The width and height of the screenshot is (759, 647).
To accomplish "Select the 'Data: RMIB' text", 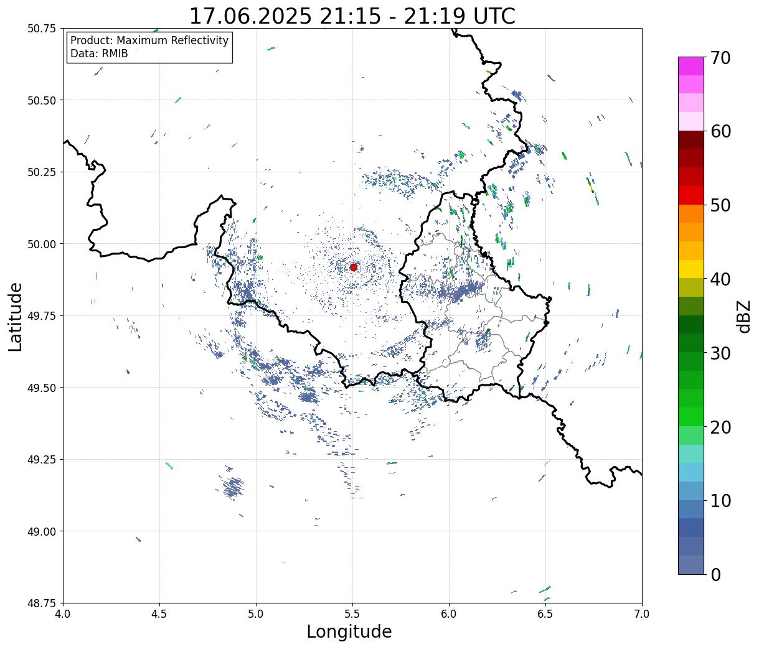I will tap(99, 54).
